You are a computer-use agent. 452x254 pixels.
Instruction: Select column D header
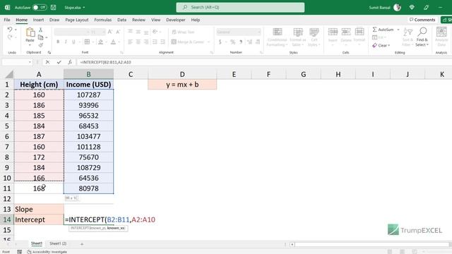(182, 74)
